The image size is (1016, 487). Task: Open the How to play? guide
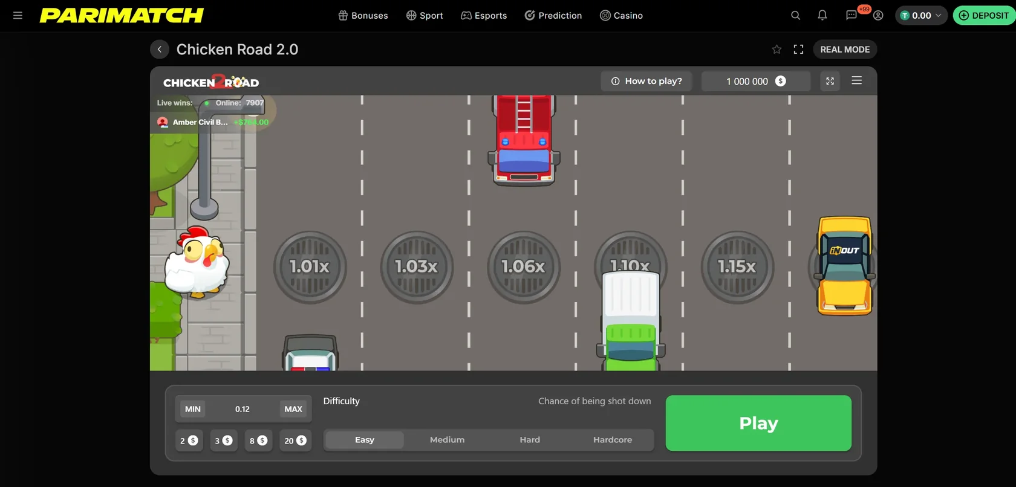point(646,81)
